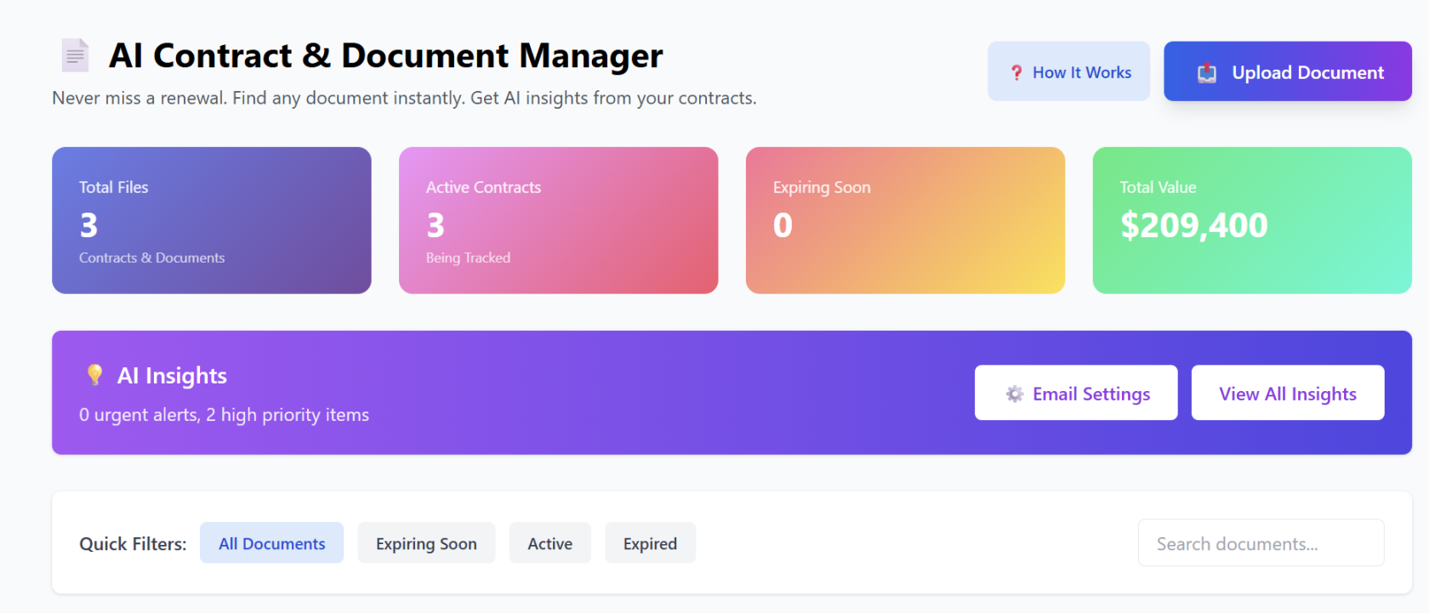Open the Total Value stat card
The width and height of the screenshot is (1429, 613).
click(x=1251, y=220)
